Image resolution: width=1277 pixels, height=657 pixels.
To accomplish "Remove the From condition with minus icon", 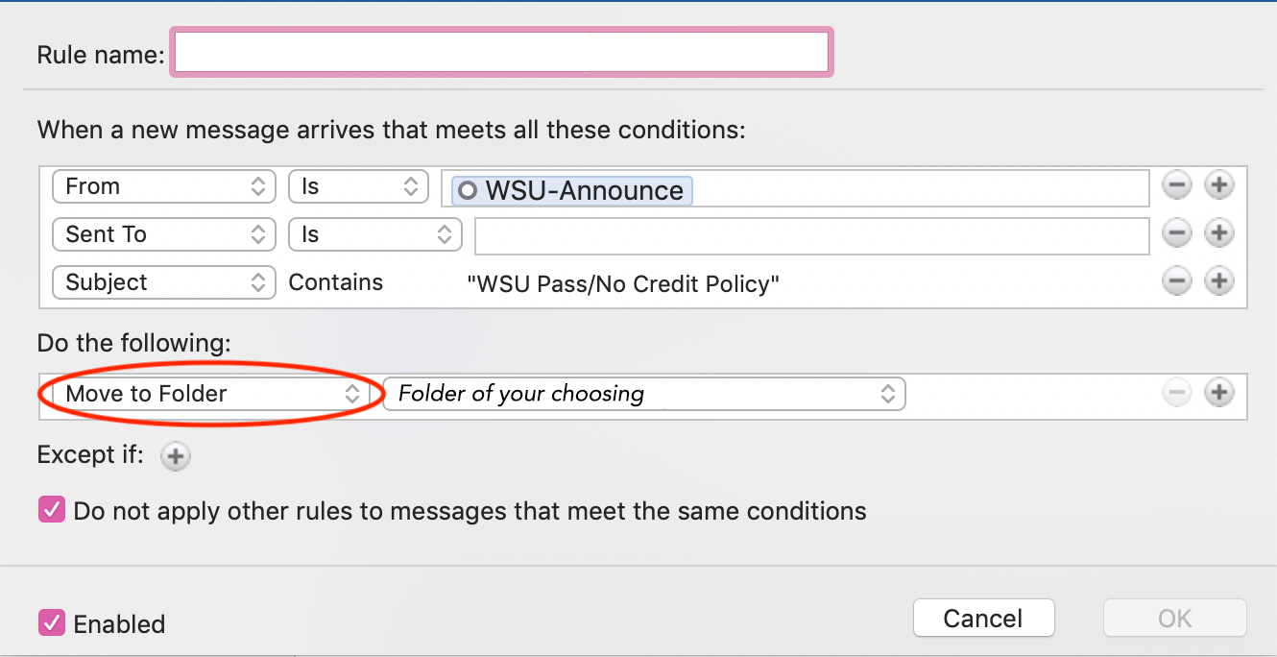I will [x=1177, y=185].
